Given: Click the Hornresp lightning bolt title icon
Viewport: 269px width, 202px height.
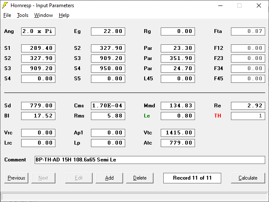Looking at the screenshot, I should (5, 5).
